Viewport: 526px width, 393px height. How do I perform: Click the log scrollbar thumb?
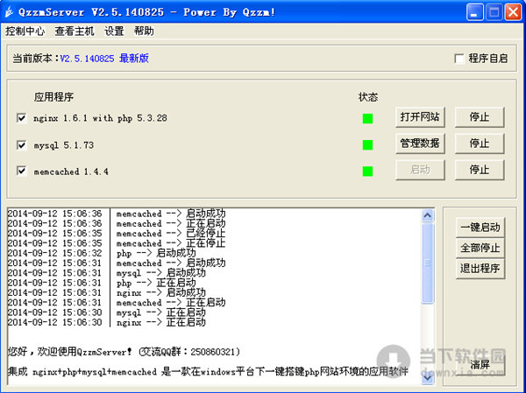click(428, 263)
